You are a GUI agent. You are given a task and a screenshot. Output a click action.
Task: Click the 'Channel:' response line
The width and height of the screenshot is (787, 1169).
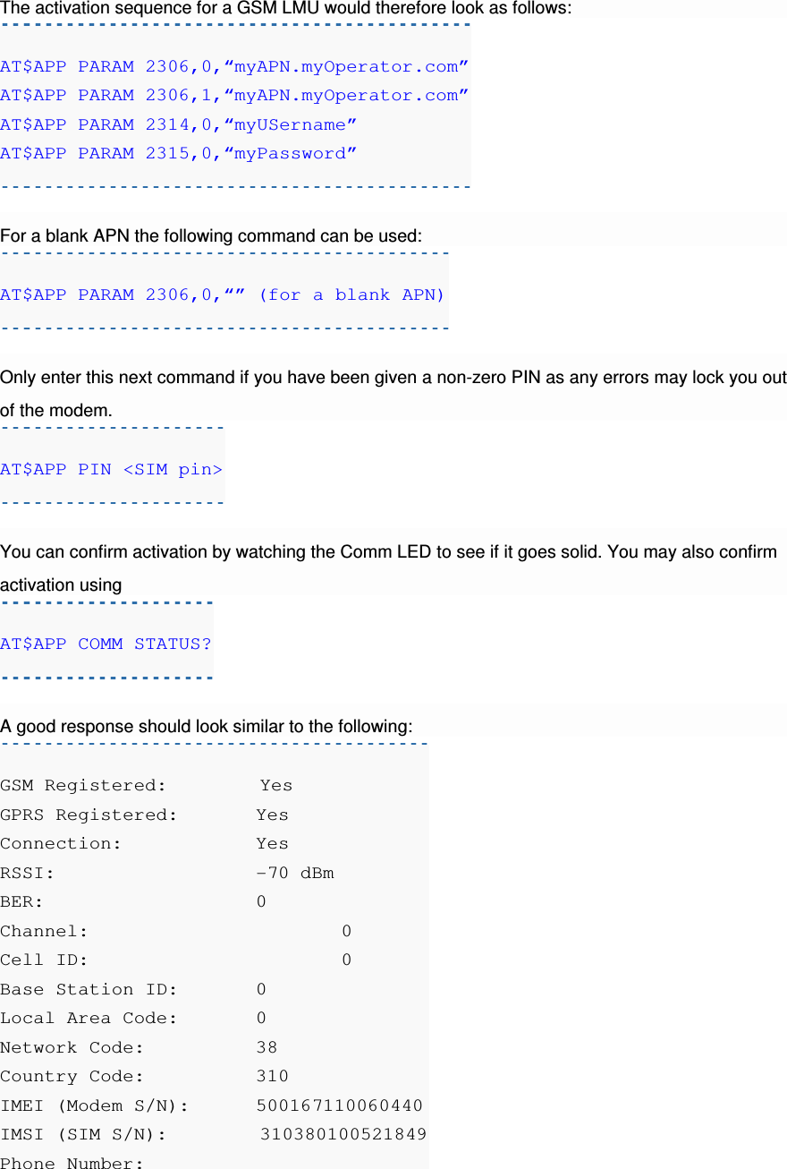click(176, 931)
